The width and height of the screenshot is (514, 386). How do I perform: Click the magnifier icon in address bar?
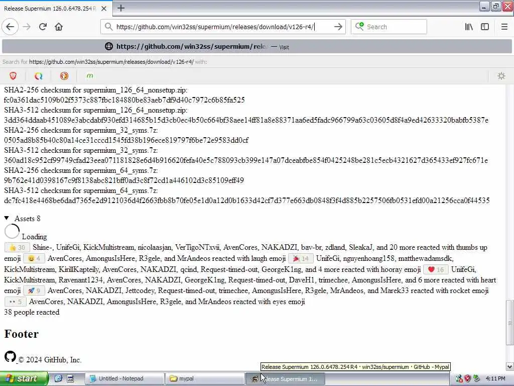point(108,27)
